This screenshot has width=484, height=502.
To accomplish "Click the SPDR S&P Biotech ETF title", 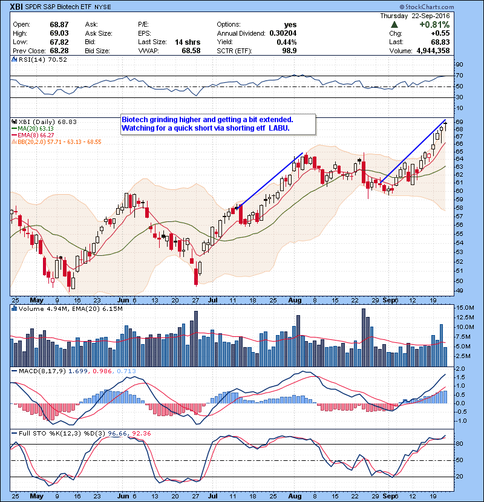I will [x=58, y=7].
